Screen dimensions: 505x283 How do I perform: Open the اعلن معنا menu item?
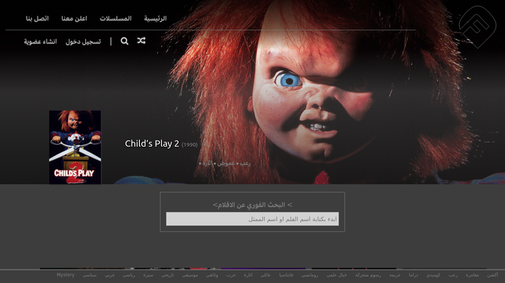[x=74, y=18]
